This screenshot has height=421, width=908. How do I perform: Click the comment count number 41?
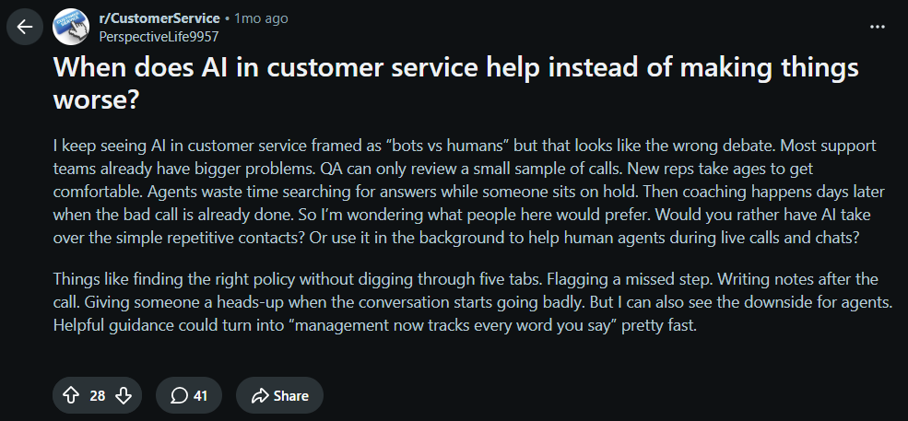pyautogui.click(x=200, y=396)
